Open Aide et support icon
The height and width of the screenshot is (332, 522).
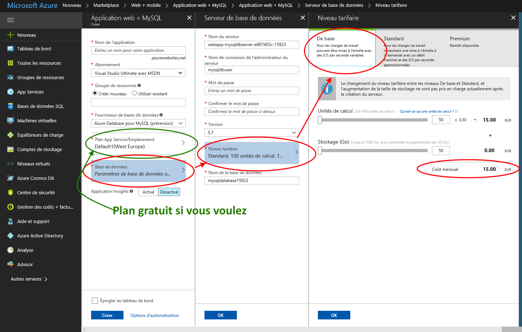[x=10, y=221]
